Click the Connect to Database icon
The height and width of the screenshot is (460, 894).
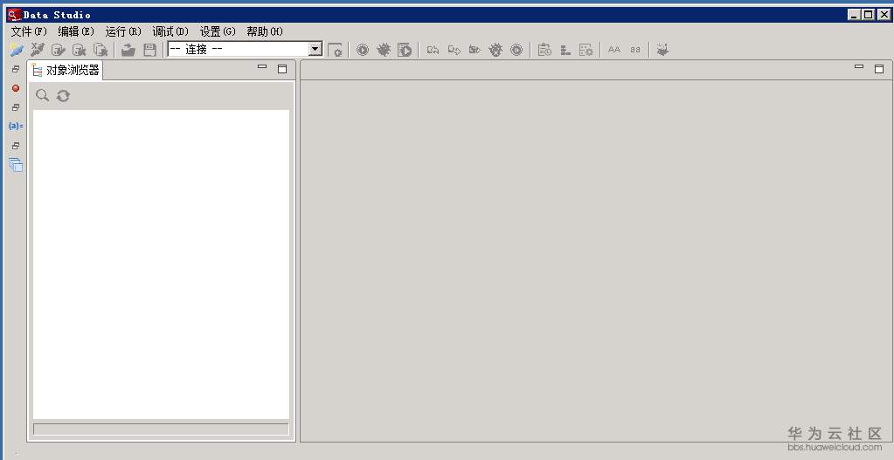point(59,50)
